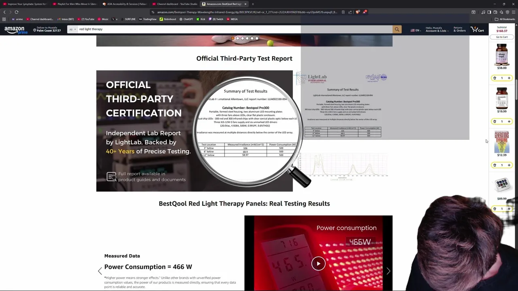Click the music note media control icon
Screen dimensions: 518x291
[x=483, y=12]
